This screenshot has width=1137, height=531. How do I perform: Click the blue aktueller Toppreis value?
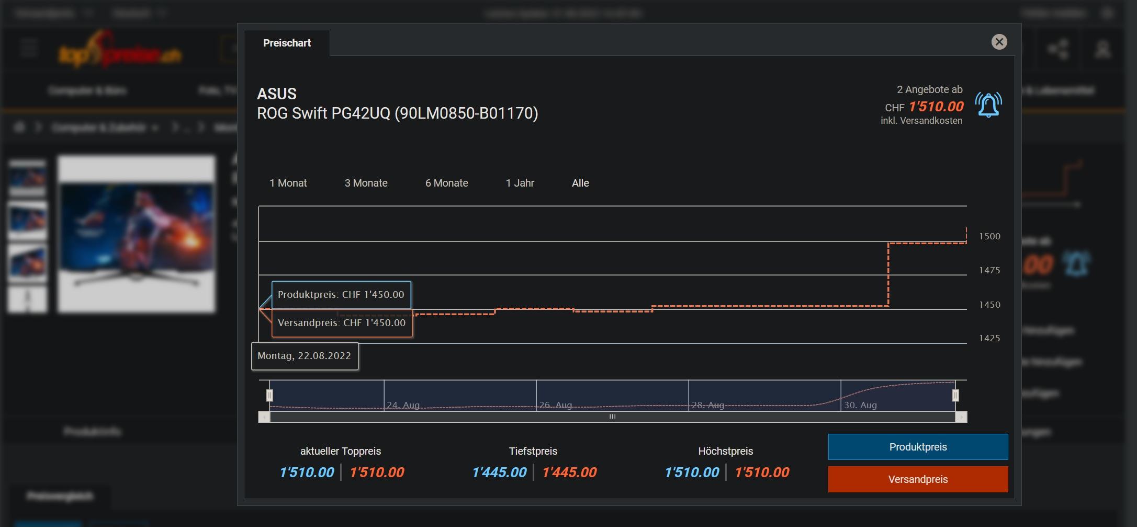(x=307, y=472)
